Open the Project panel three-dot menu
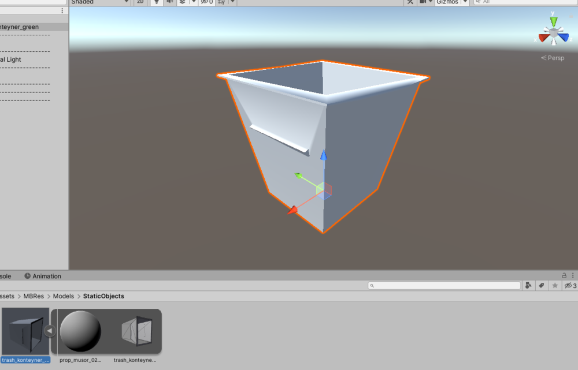The image size is (578, 370). tap(573, 275)
